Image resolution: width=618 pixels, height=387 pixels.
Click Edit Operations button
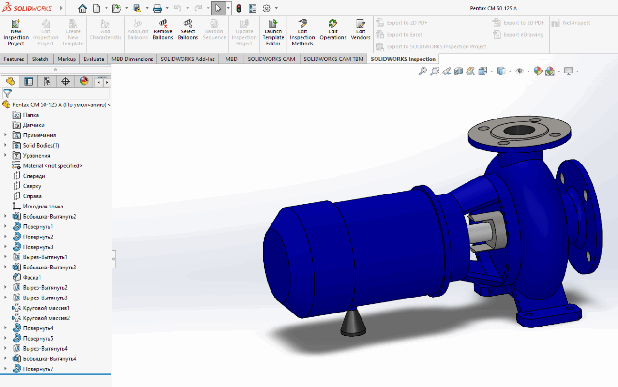pyautogui.click(x=333, y=30)
